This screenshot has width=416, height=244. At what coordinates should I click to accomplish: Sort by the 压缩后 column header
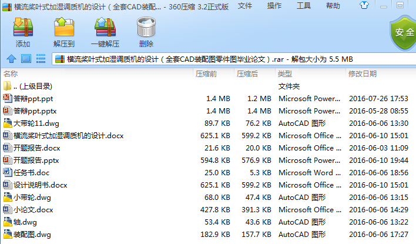(247, 74)
